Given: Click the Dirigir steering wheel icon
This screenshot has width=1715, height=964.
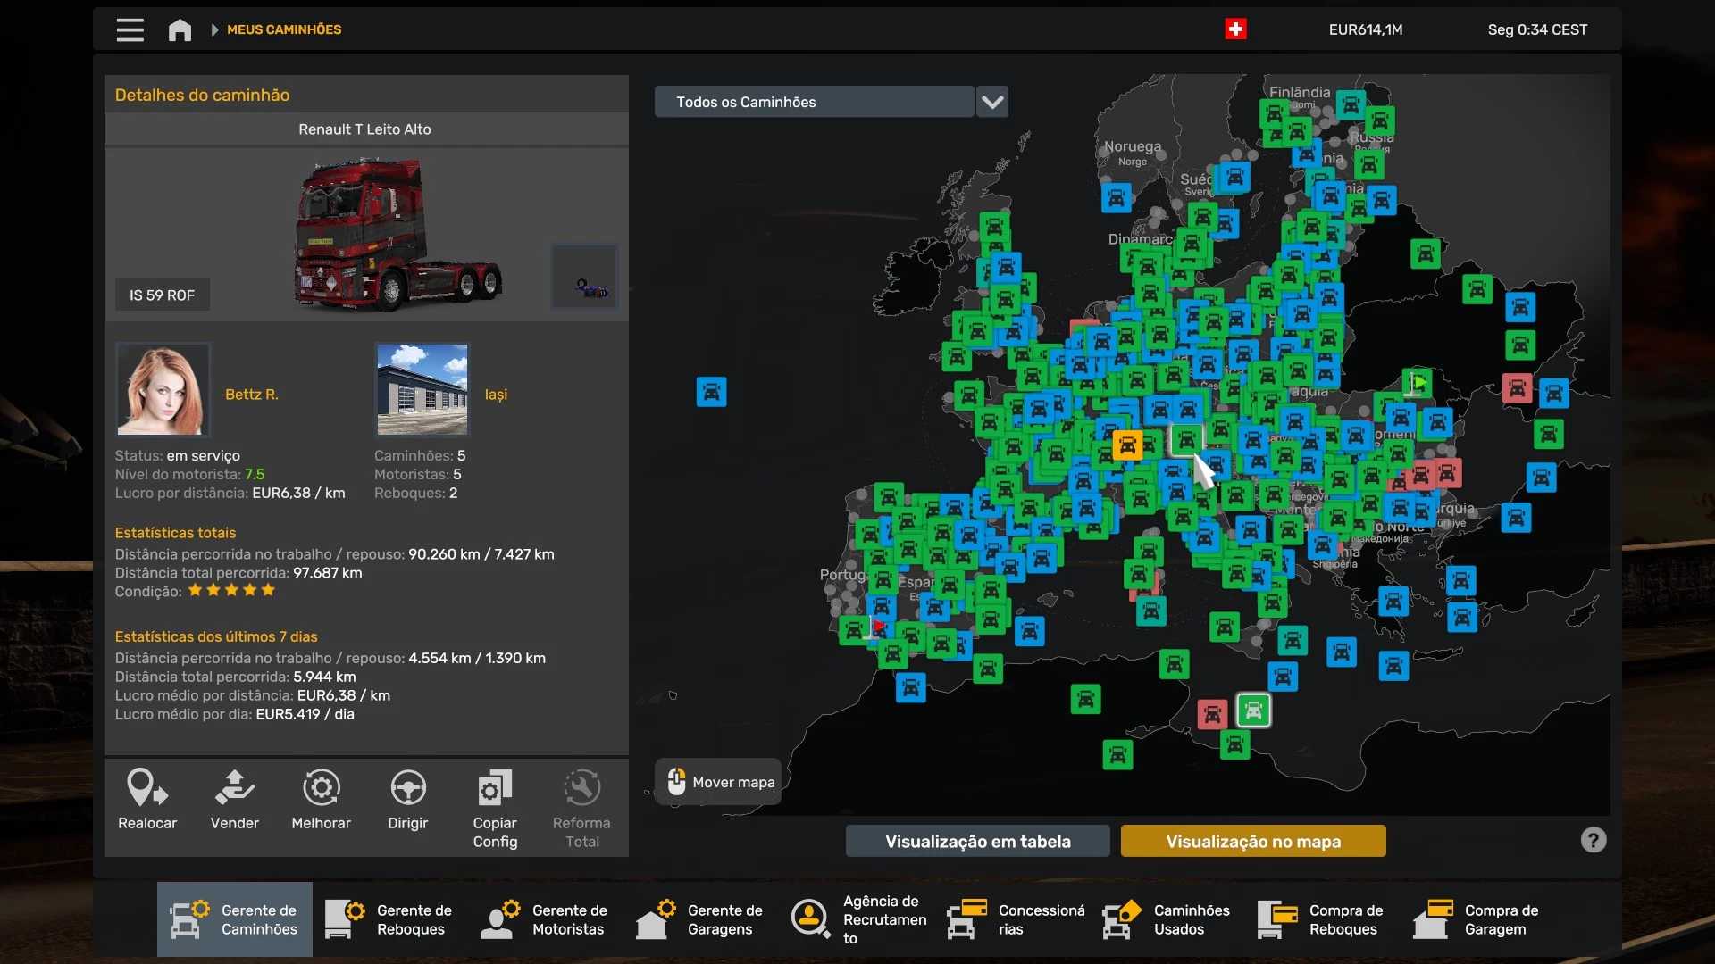Looking at the screenshot, I should 408,788.
